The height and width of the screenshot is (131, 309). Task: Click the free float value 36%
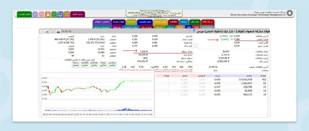click(145, 58)
